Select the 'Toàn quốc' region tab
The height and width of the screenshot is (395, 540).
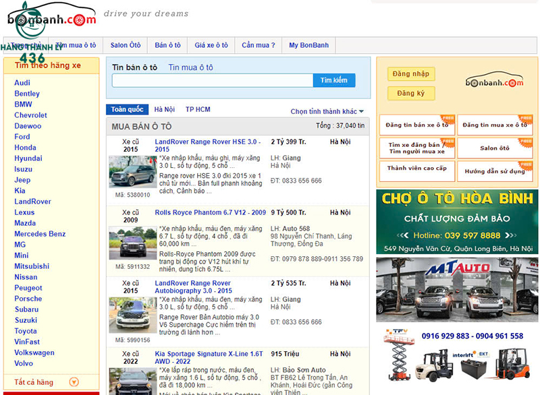click(x=127, y=109)
